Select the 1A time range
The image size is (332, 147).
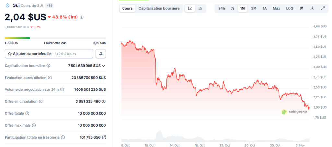[x=265, y=8]
